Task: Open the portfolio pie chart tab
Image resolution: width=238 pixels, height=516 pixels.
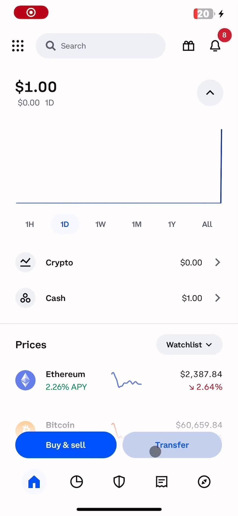Action: click(77, 482)
